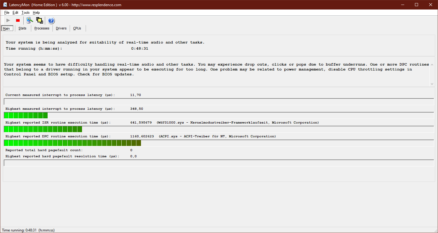Click the up arrow of message scrollbar
This screenshot has width=438, height=233.
tap(432, 65)
